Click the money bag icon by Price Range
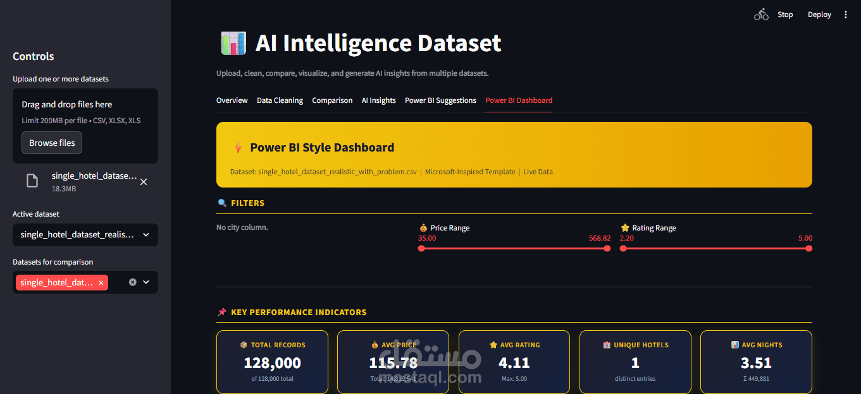Viewport: 861px width, 394px height. coord(423,228)
